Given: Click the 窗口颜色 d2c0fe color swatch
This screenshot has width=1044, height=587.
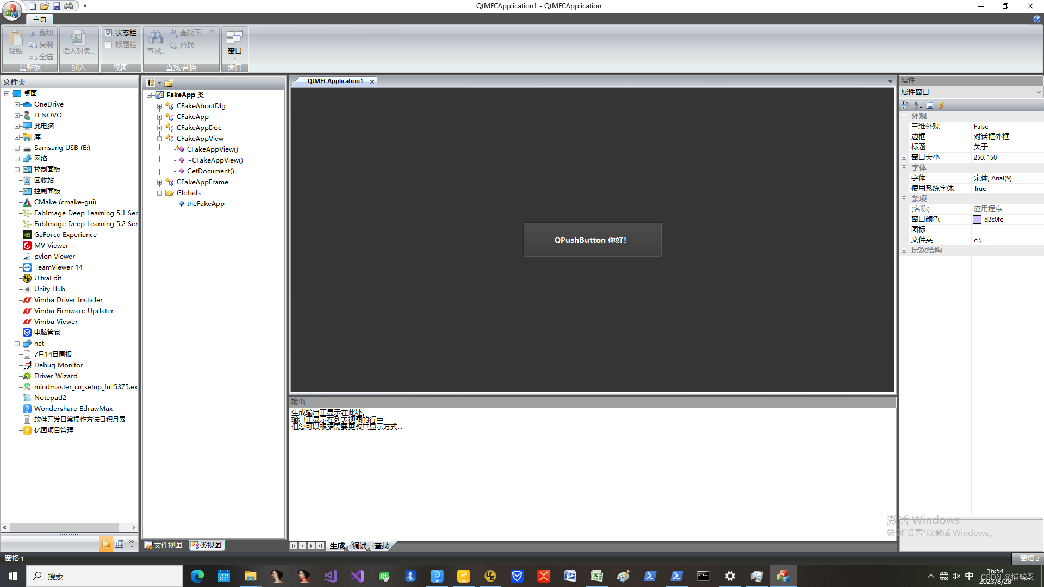Looking at the screenshot, I should click(977, 218).
